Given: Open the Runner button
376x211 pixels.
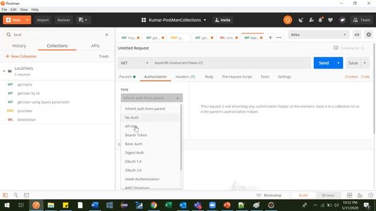Looking at the screenshot, I should [63, 20].
